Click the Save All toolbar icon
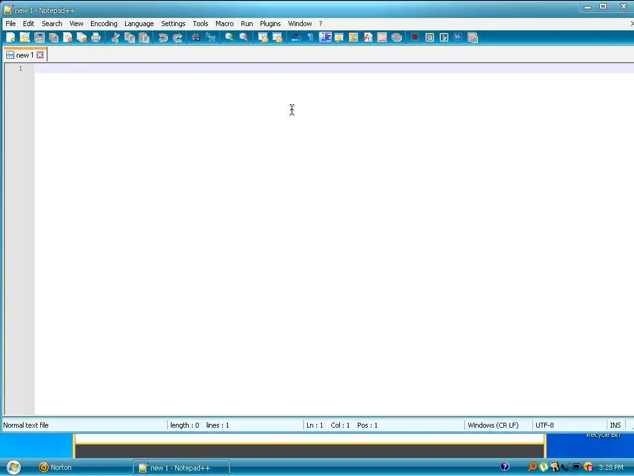 pos(53,38)
